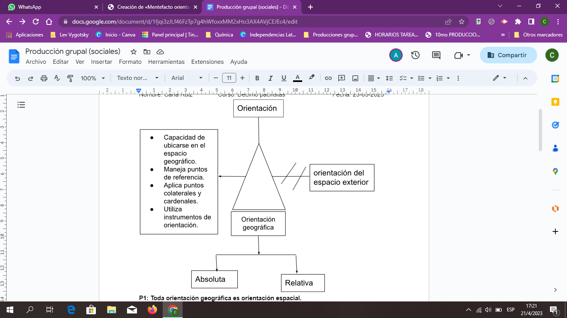
Task: Open the text style dropdown
Action: 138,78
